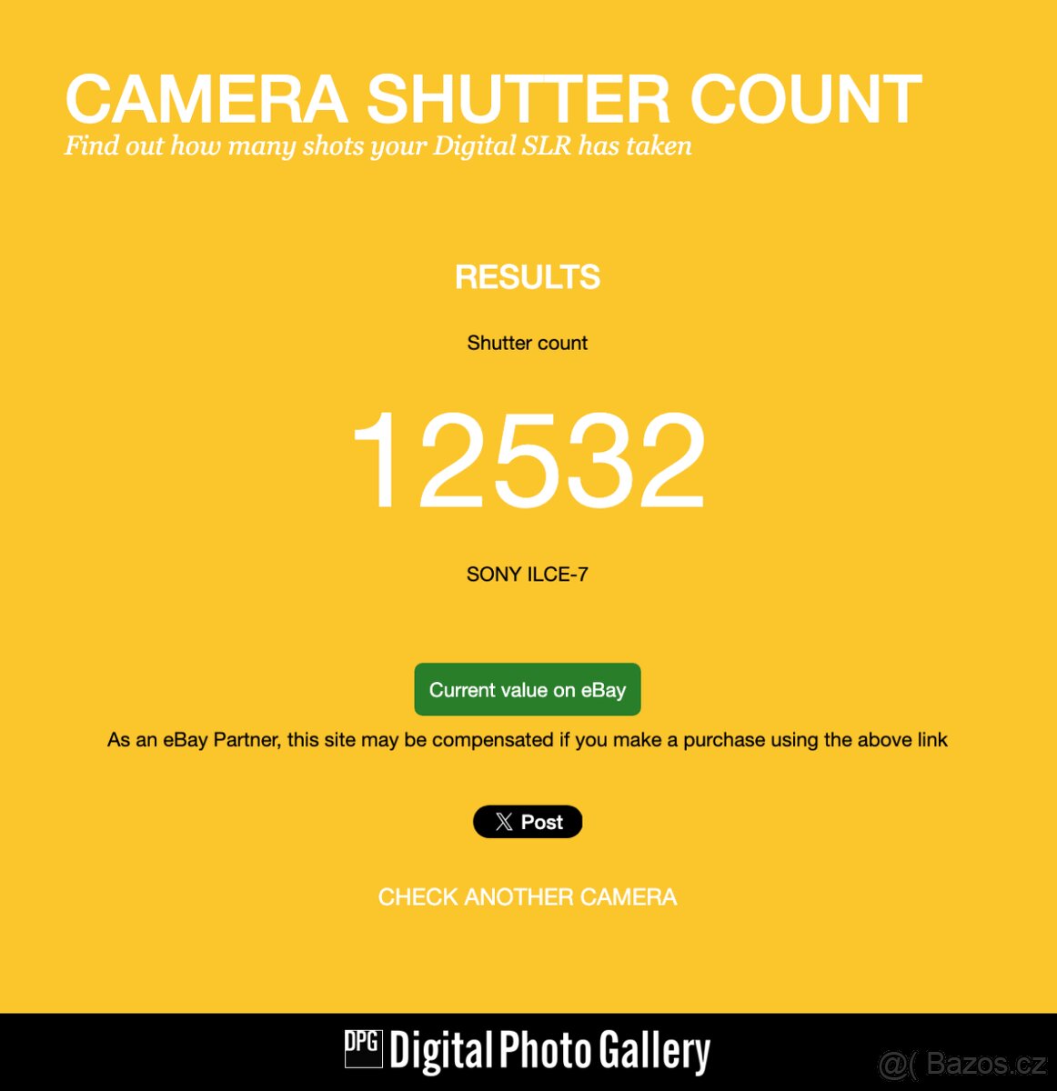The height and width of the screenshot is (1091, 1057).
Task: Click the subtitle about Digital SLR shots
Action: click(x=378, y=146)
